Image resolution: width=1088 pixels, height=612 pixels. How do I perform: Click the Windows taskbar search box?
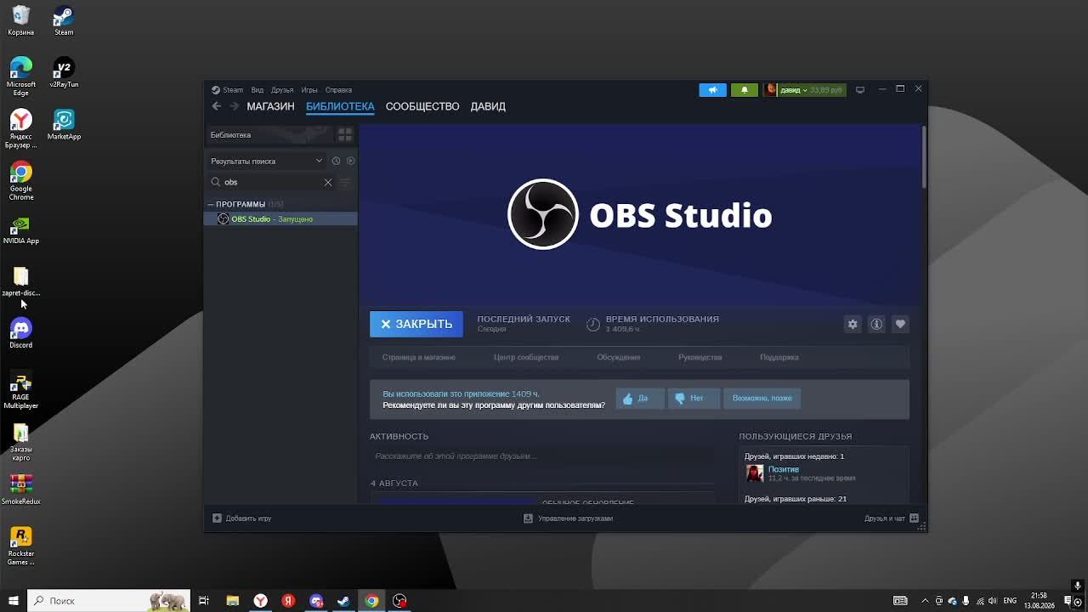pos(108,601)
